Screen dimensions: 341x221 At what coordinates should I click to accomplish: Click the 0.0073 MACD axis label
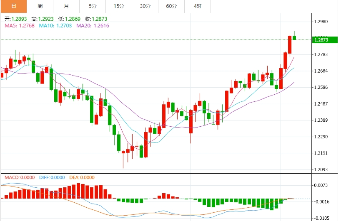[321, 185]
